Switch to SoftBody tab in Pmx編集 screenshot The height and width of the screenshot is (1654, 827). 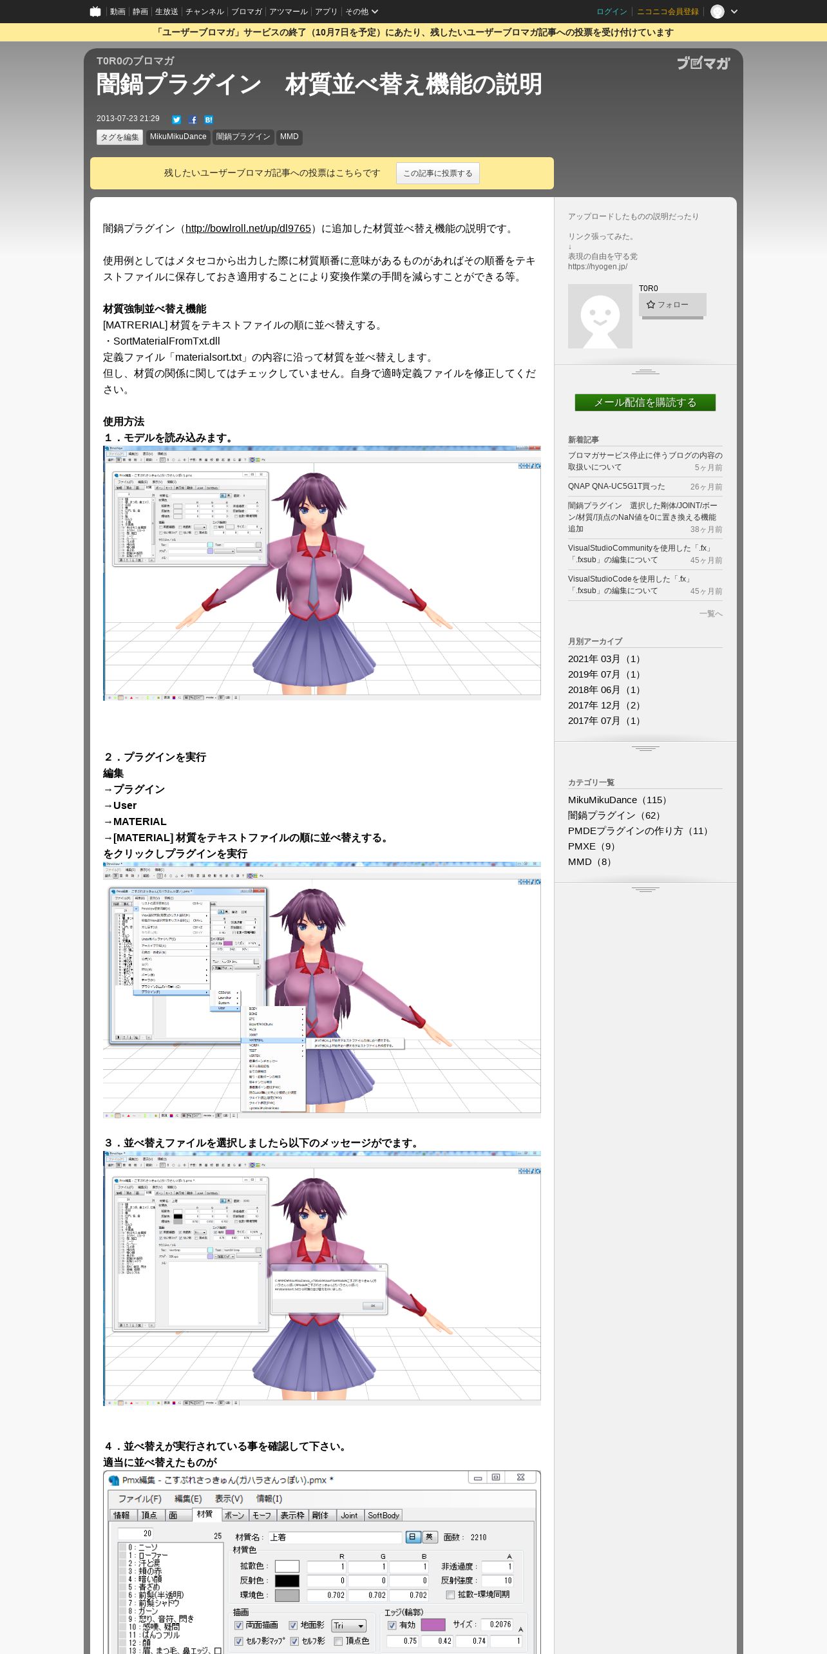(x=384, y=1516)
